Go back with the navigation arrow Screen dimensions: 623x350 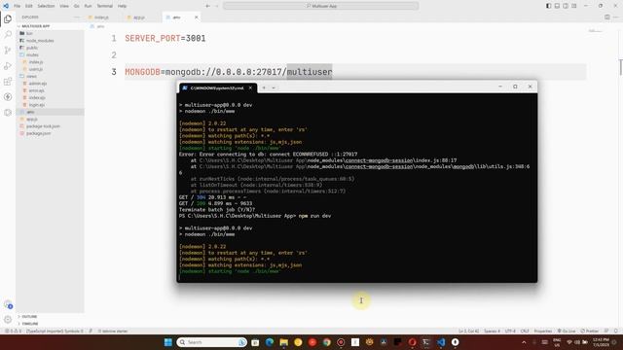pos(207,6)
